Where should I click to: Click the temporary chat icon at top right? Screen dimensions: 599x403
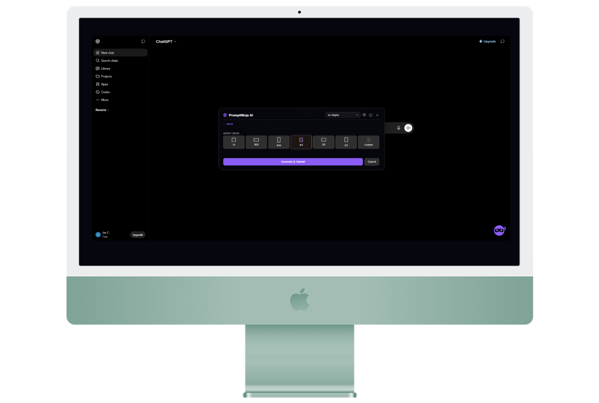pos(502,42)
